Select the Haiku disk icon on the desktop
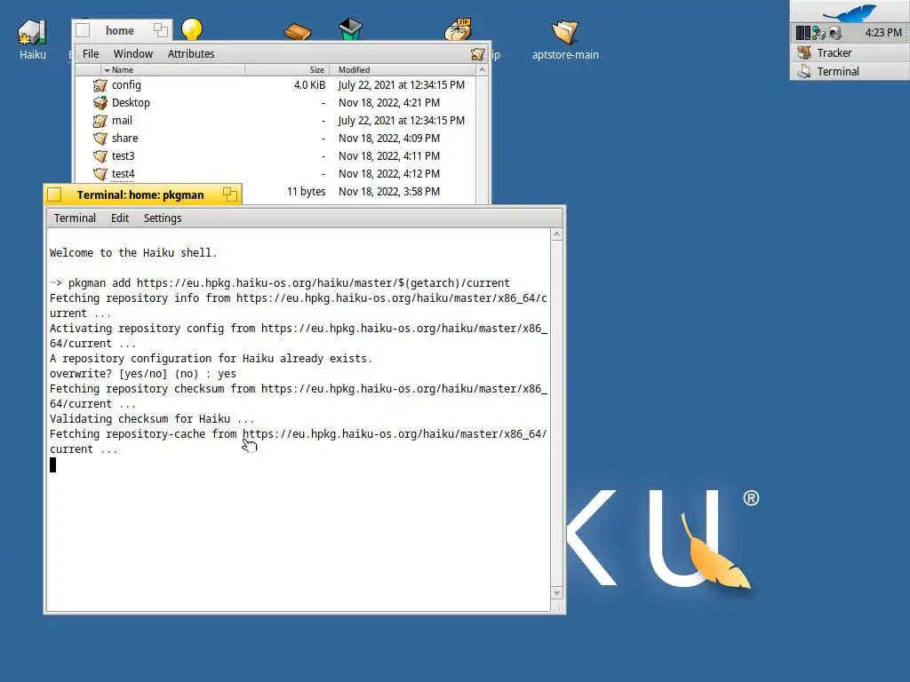Viewport: 910px width, 682px height. coord(32,32)
